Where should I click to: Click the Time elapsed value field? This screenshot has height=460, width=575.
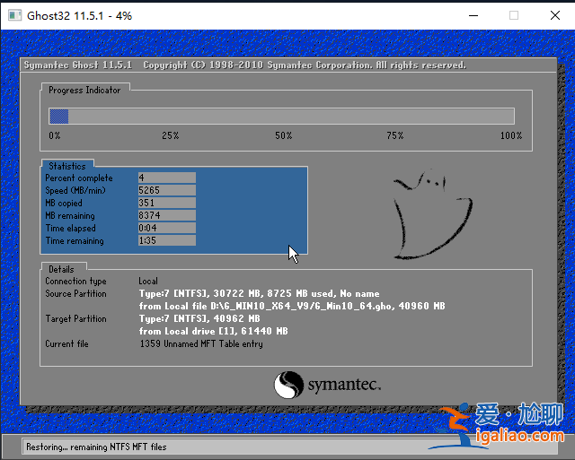(166, 228)
